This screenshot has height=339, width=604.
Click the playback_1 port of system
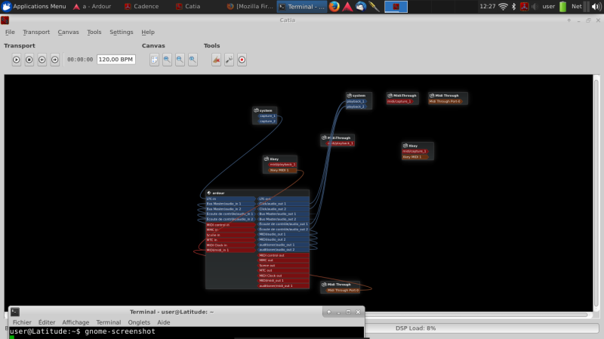pyautogui.click(x=356, y=101)
